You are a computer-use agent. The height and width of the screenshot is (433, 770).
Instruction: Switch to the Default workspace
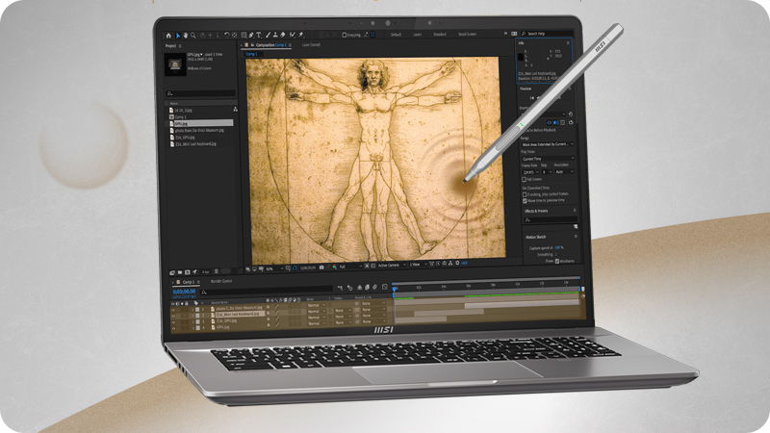pyautogui.click(x=397, y=35)
